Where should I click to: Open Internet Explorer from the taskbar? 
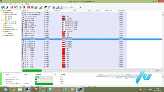tap(5, 90)
